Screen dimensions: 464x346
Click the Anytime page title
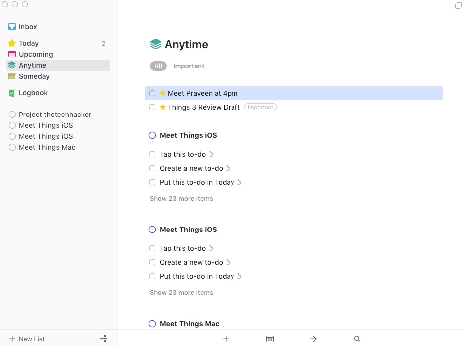186,45
